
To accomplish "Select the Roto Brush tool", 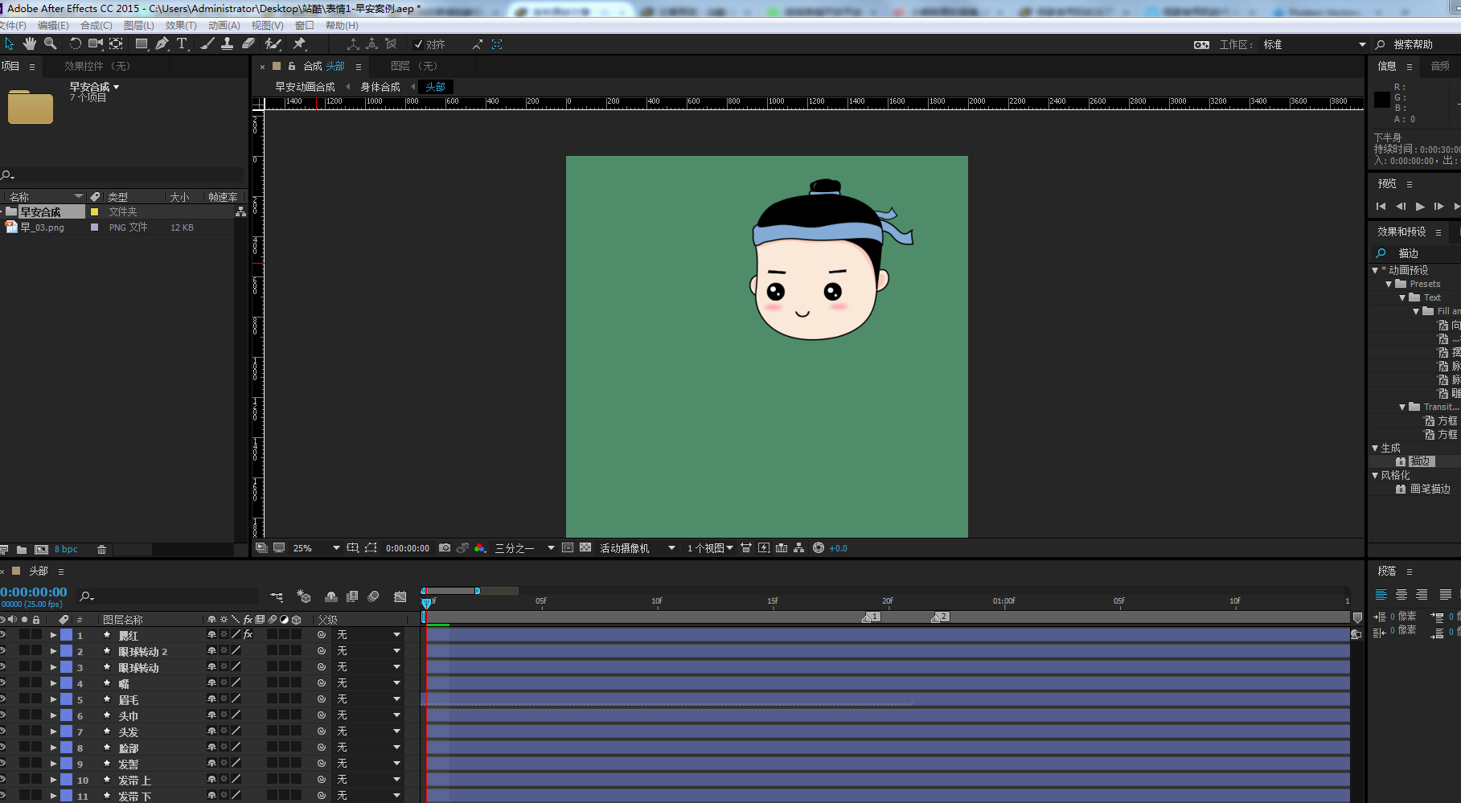I will click(273, 43).
